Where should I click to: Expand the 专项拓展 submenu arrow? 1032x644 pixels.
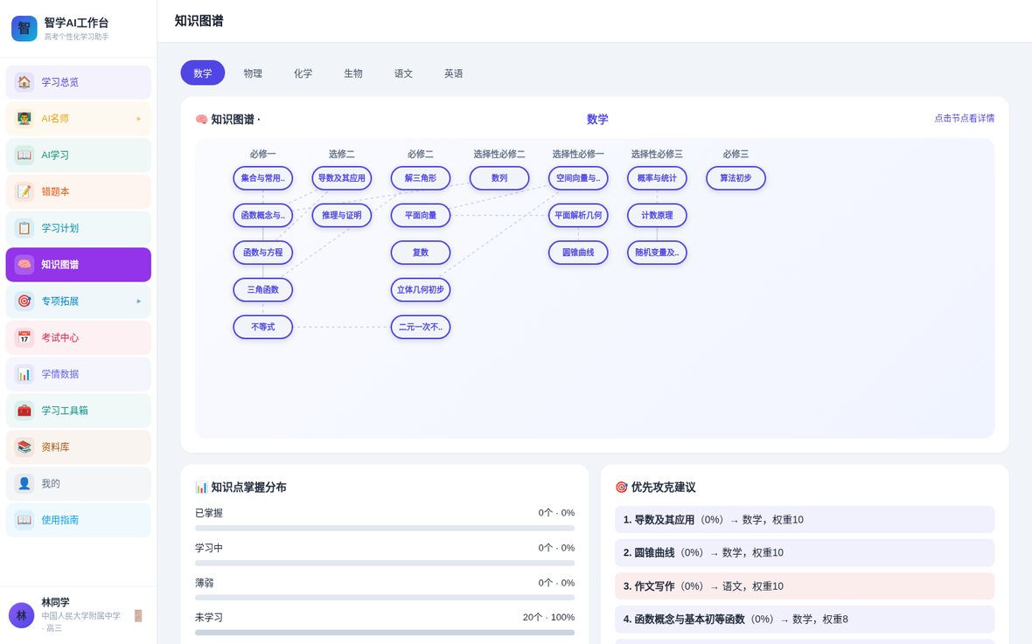point(139,301)
